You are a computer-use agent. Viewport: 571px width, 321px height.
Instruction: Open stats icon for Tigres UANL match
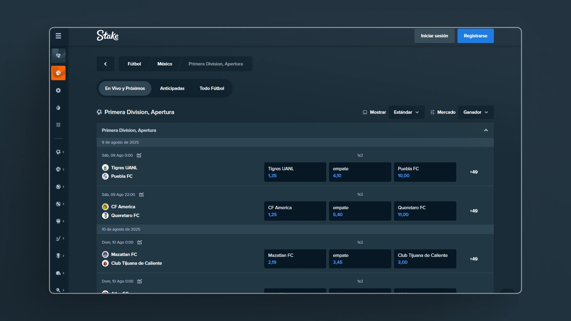[x=139, y=155]
